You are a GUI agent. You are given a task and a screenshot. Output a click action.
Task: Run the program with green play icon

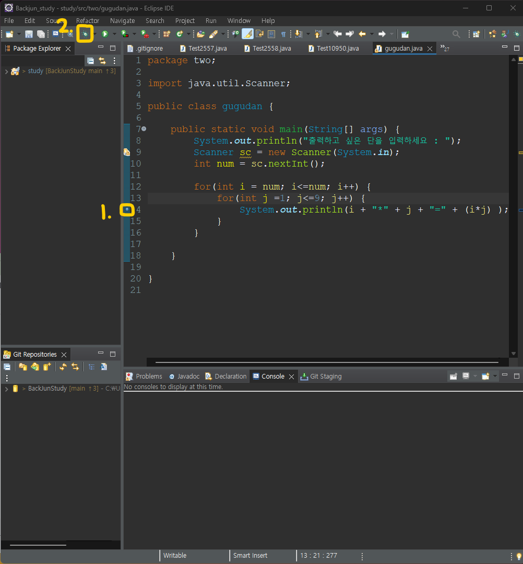point(104,34)
